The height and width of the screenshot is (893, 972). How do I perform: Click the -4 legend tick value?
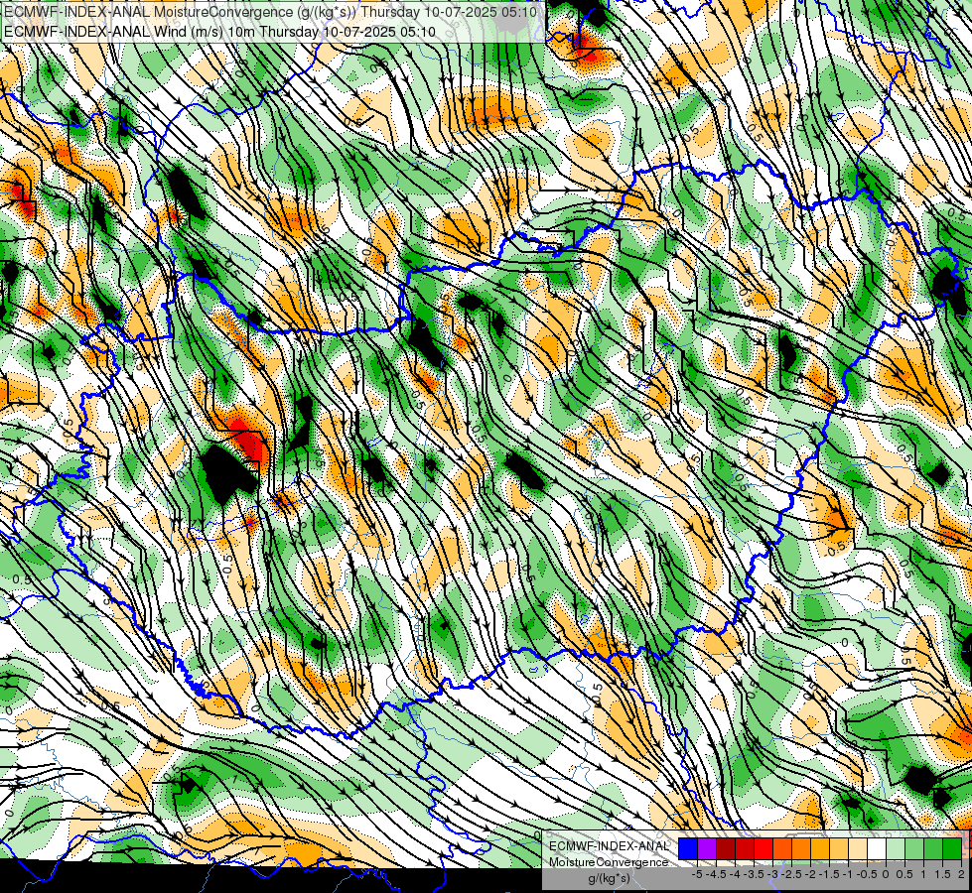735,874
